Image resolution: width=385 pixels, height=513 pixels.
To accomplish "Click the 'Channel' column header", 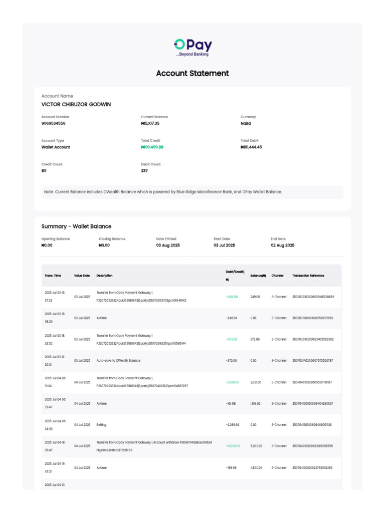I will pos(277,276).
